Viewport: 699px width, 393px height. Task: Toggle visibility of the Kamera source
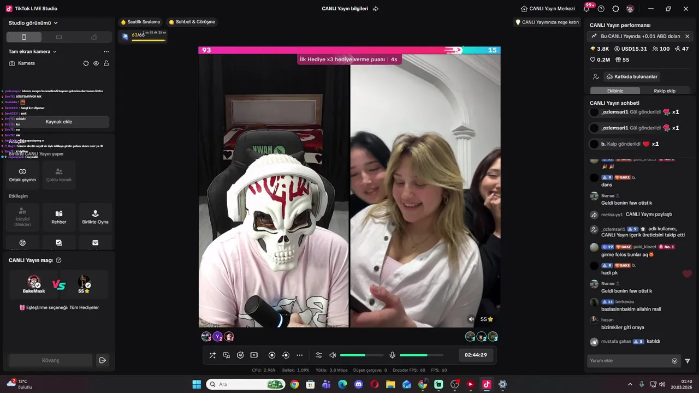pos(96,63)
